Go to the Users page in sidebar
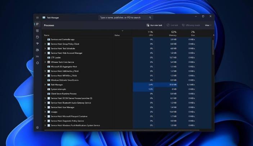The height and width of the screenshot is (146, 253). pyautogui.click(x=37, y=50)
